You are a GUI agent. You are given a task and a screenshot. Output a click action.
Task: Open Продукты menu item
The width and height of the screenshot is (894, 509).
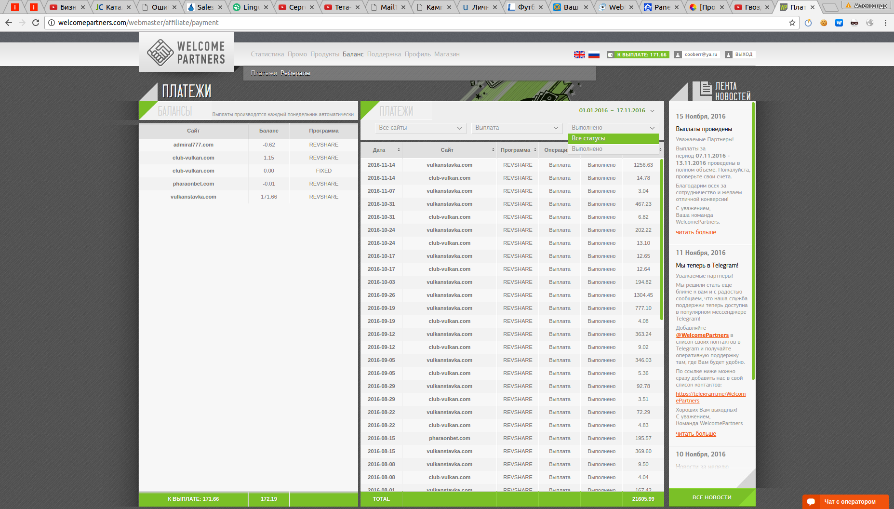click(325, 54)
